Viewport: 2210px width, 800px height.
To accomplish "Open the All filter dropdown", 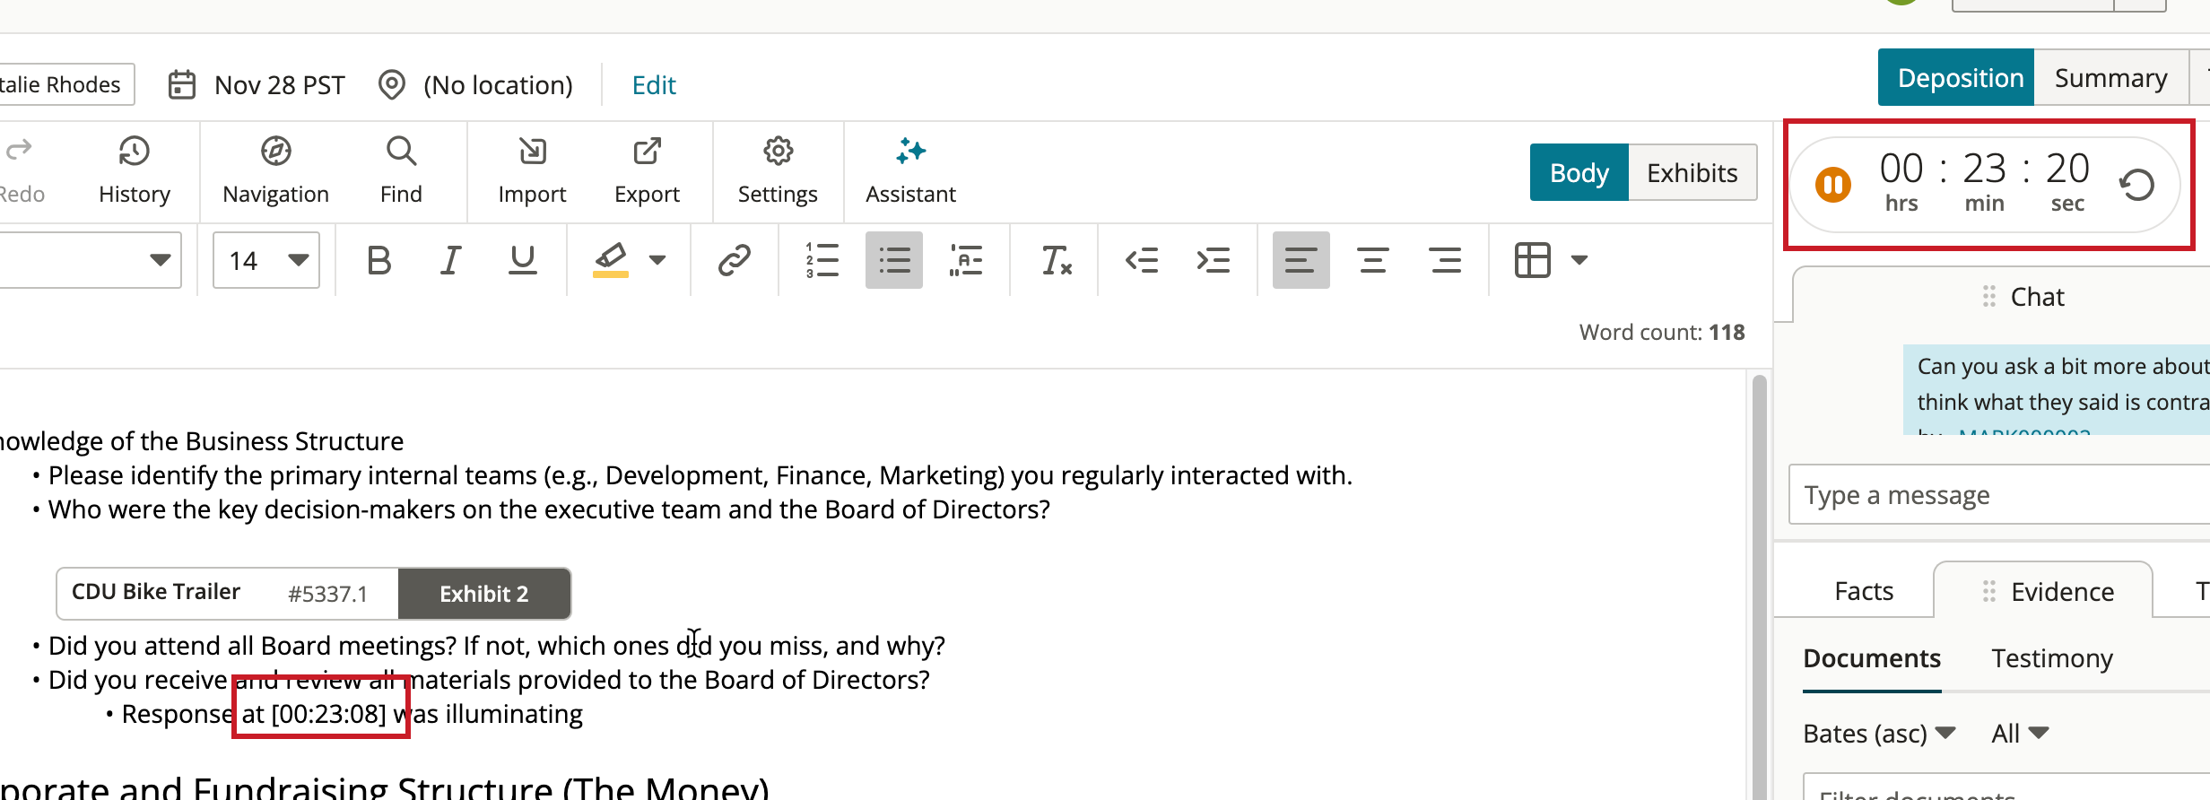I will tap(2020, 734).
